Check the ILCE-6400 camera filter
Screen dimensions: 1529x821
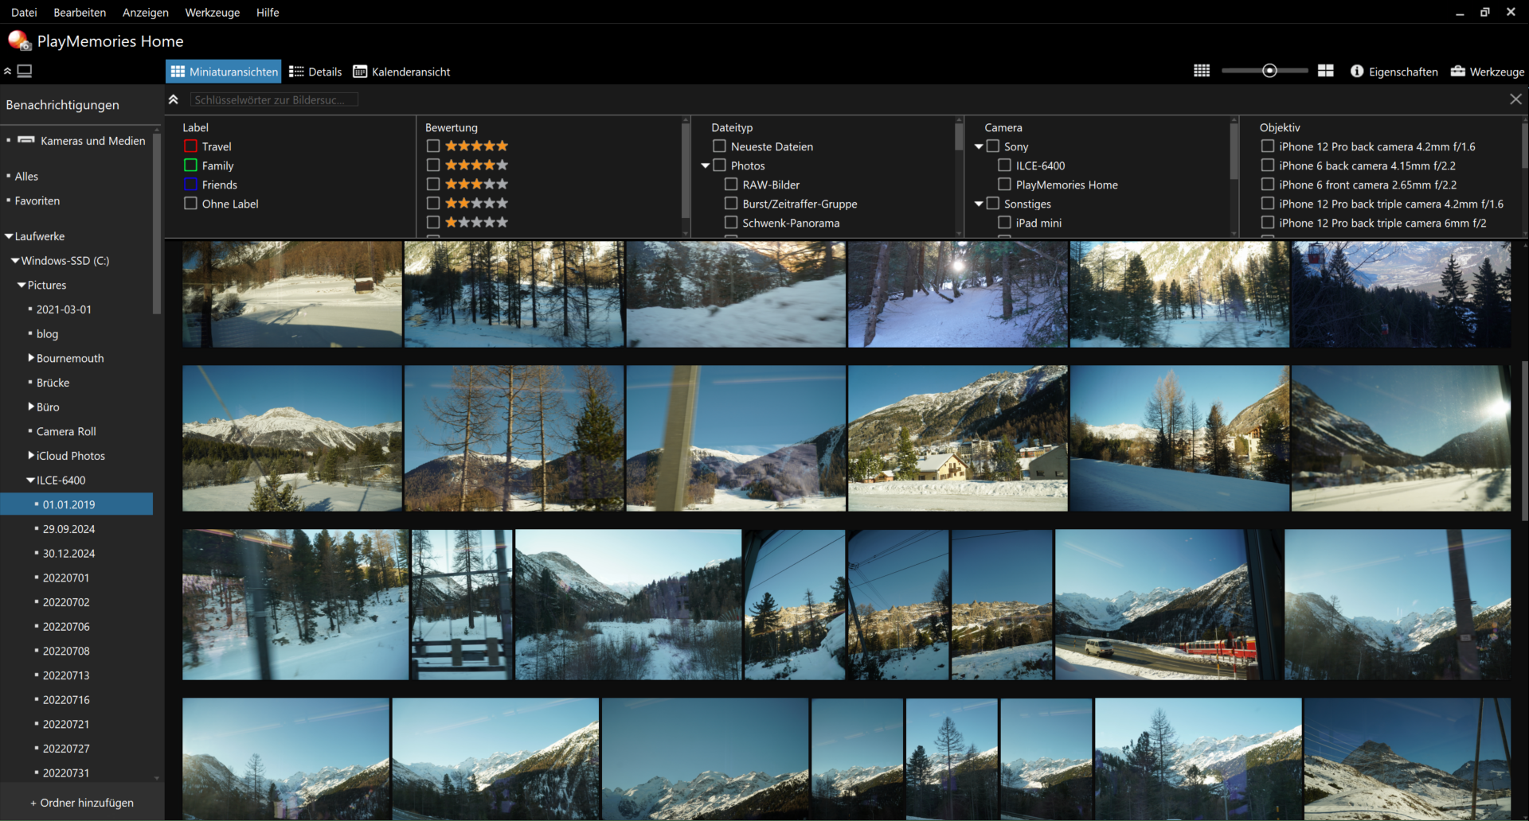point(1004,165)
